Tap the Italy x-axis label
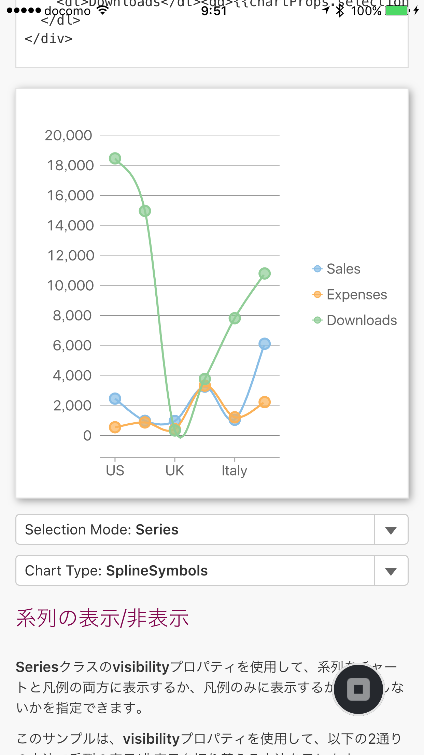The image size is (424, 755). pyautogui.click(x=234, y=471)
